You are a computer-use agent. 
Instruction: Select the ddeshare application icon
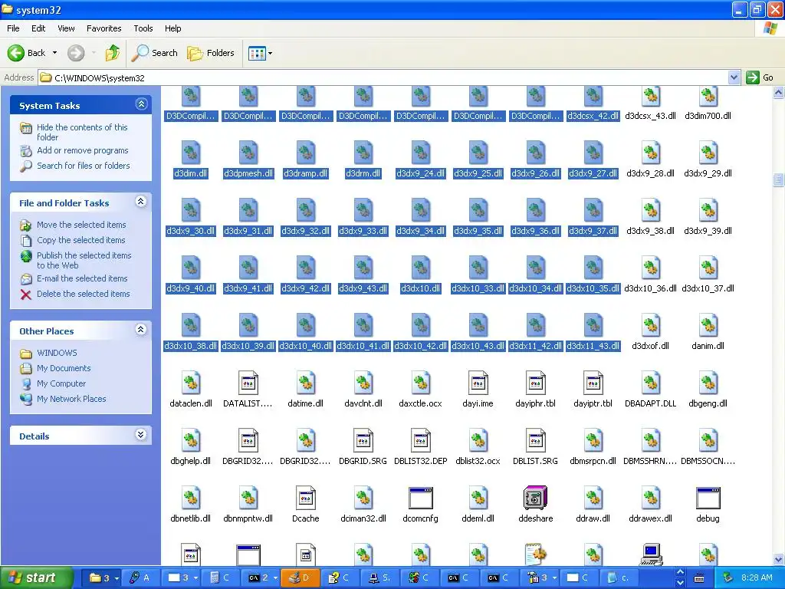[x=536, y=499]
